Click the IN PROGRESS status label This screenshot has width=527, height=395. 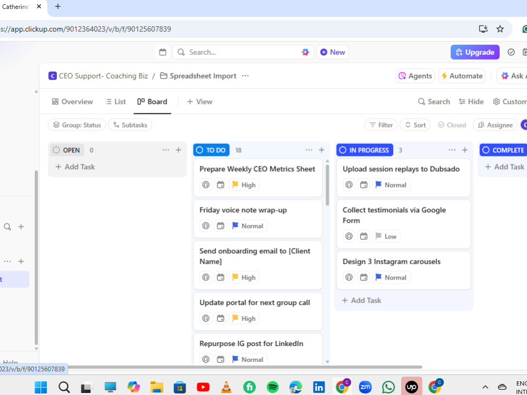tap(364, 150)
